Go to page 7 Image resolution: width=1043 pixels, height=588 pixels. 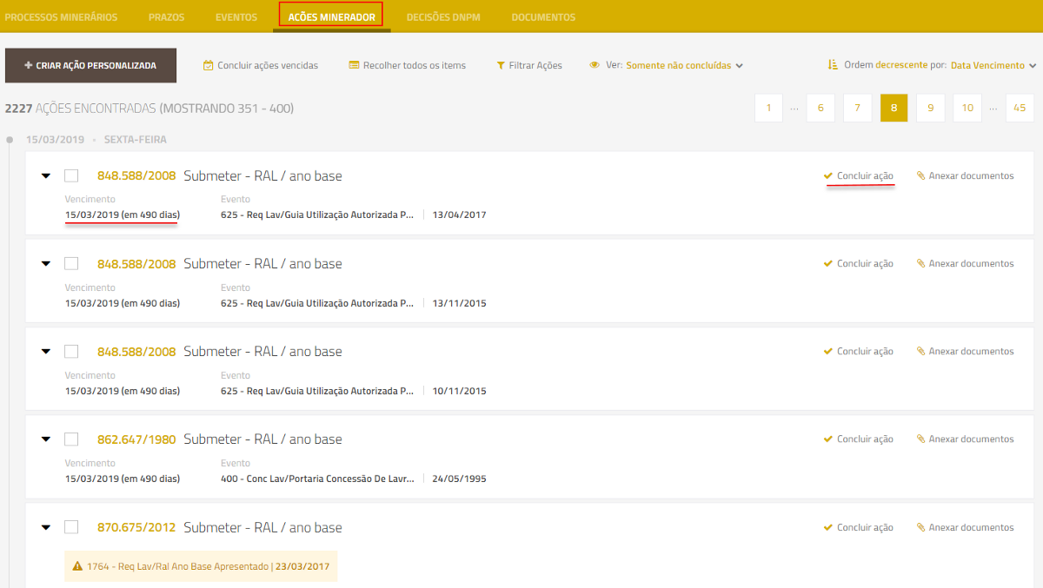point(857,108)
